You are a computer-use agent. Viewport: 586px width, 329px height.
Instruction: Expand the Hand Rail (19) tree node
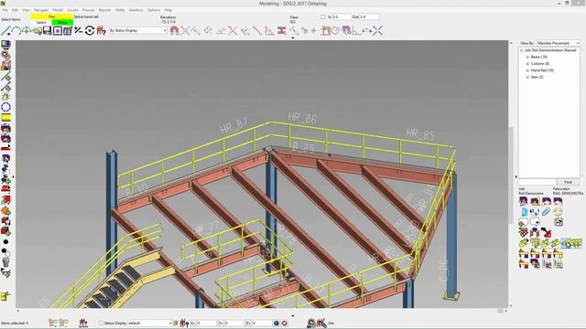[x=527, y=70]
